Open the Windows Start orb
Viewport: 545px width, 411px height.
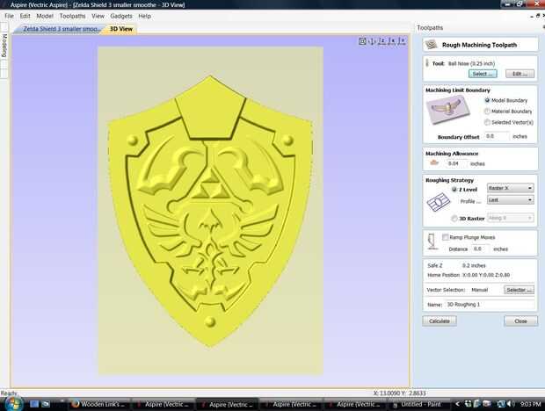tap(13, 404)
